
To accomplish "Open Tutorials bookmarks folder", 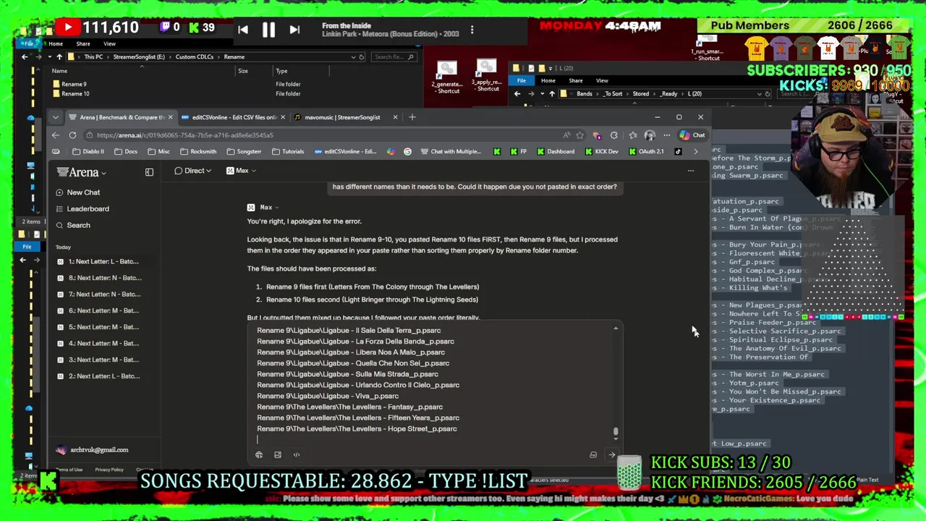I will [288, 152].
